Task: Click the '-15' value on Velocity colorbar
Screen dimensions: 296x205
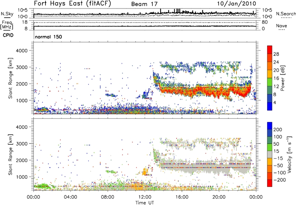Action: 277,158
